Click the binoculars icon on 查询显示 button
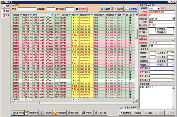Screen dimensions: 177x117 [77, 9]
